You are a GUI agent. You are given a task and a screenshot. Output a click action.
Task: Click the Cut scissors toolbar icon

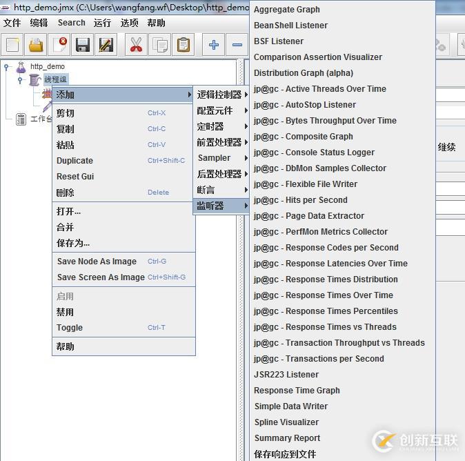tap(136, 45)
